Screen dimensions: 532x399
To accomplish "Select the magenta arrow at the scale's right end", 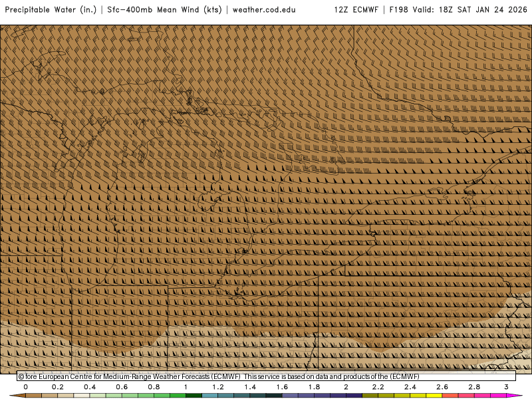I will pyautogui.click(x=514, y=396).
